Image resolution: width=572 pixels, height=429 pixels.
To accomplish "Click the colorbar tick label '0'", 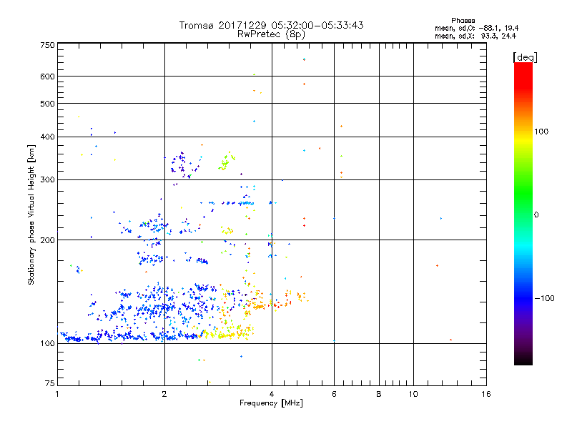I will (536, 215).
